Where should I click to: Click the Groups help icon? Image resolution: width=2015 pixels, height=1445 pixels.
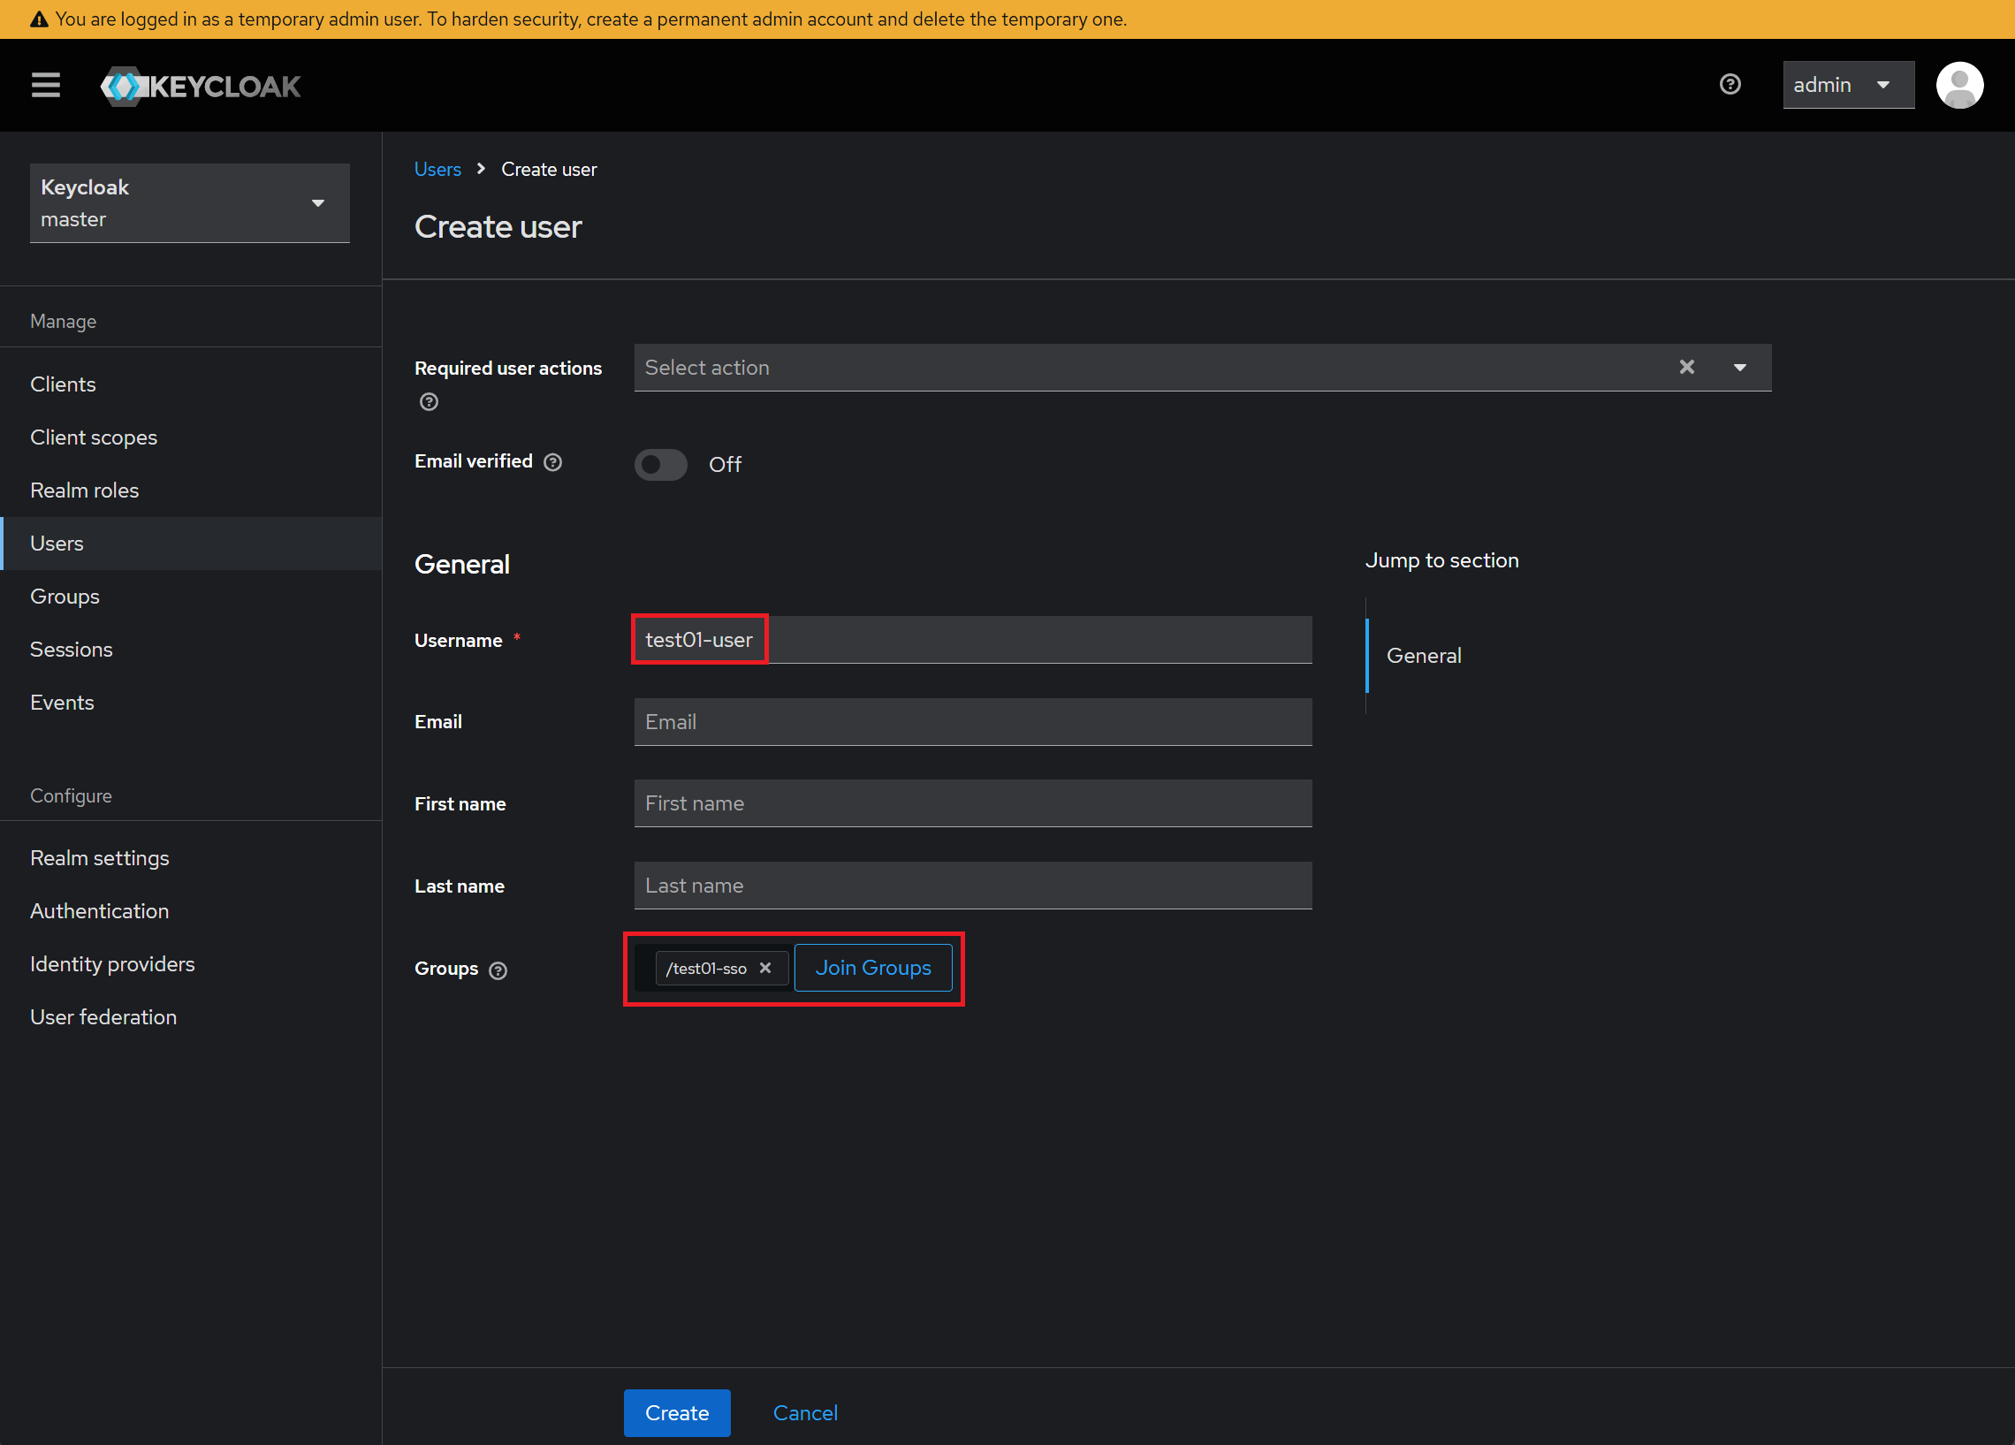tap(498, 970)
